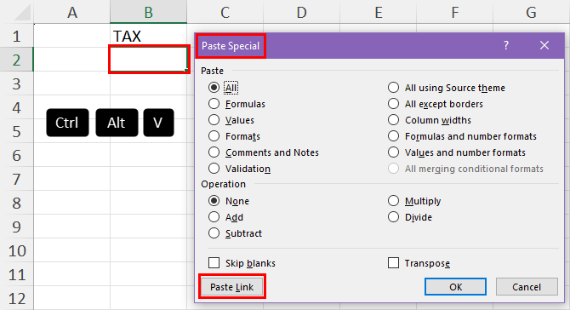This screenshot has height=310, width=570.
Task: Select row 12 header
Action: pyautogui.click(x=17, y=298)
